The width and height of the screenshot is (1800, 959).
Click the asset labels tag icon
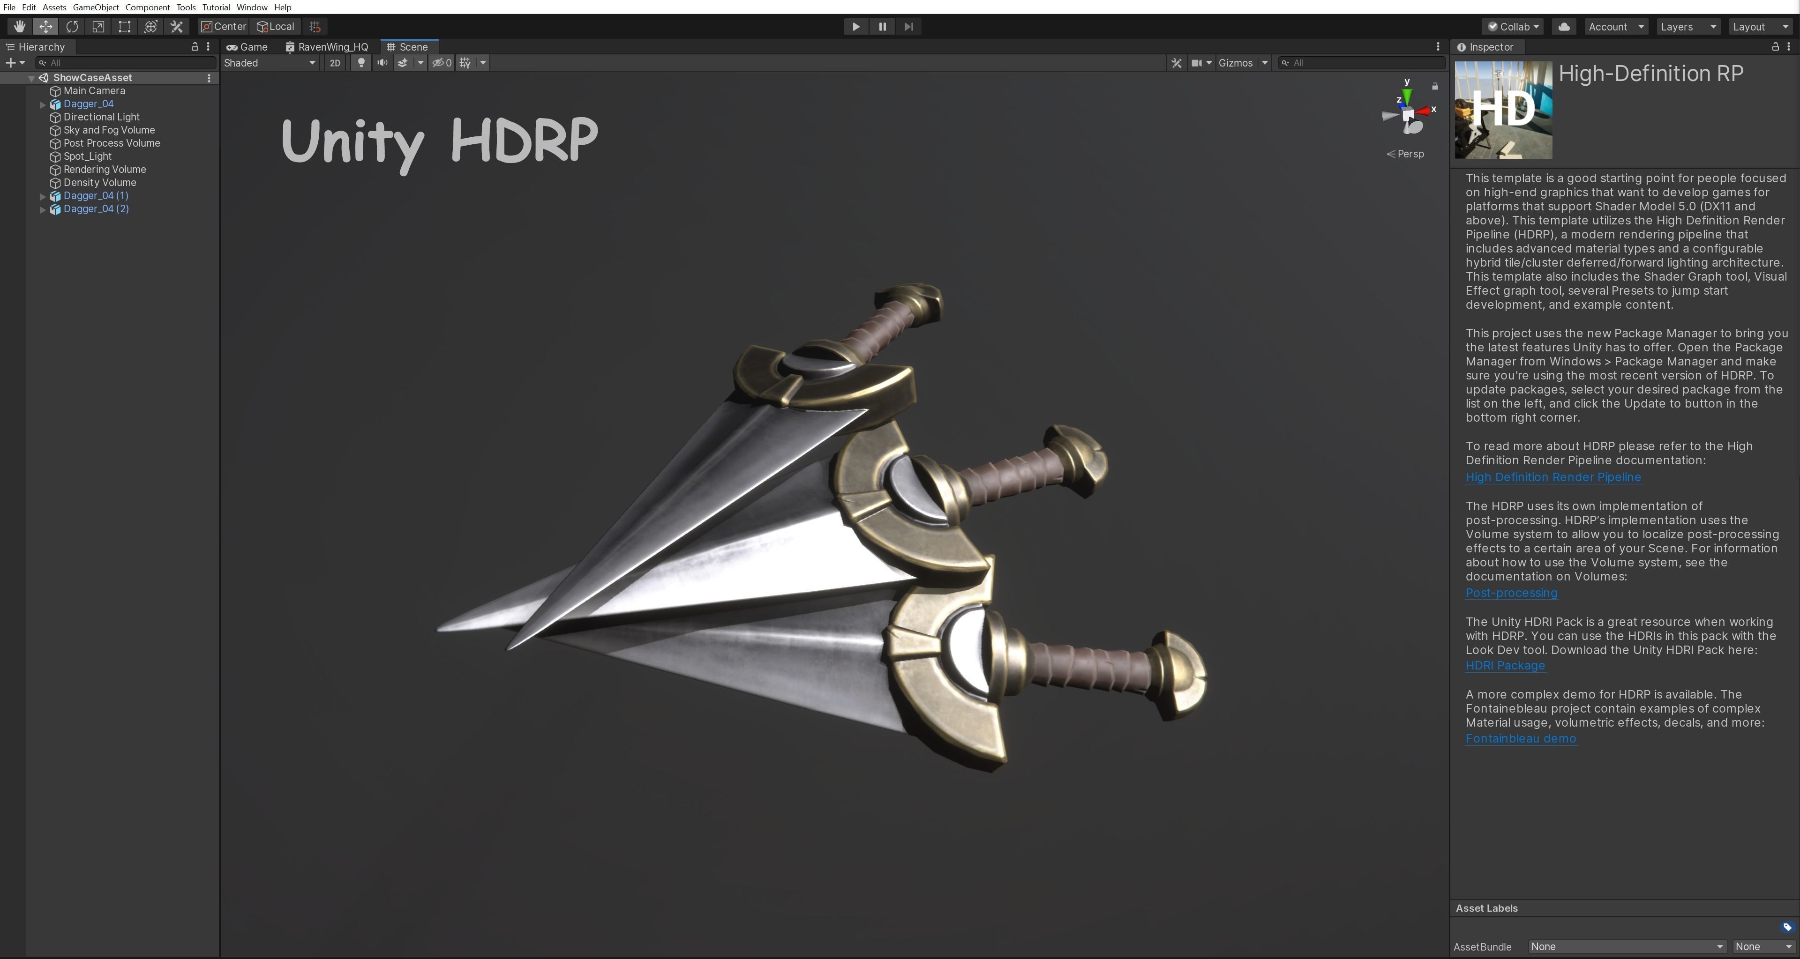1787,927
